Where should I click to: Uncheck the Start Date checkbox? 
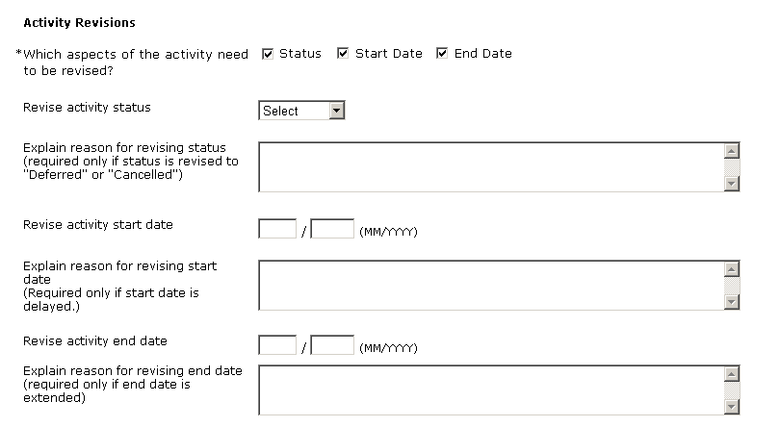coord(343,54)
